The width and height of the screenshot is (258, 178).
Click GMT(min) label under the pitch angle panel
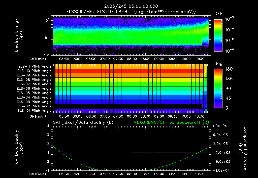click(x=38, y=116)
